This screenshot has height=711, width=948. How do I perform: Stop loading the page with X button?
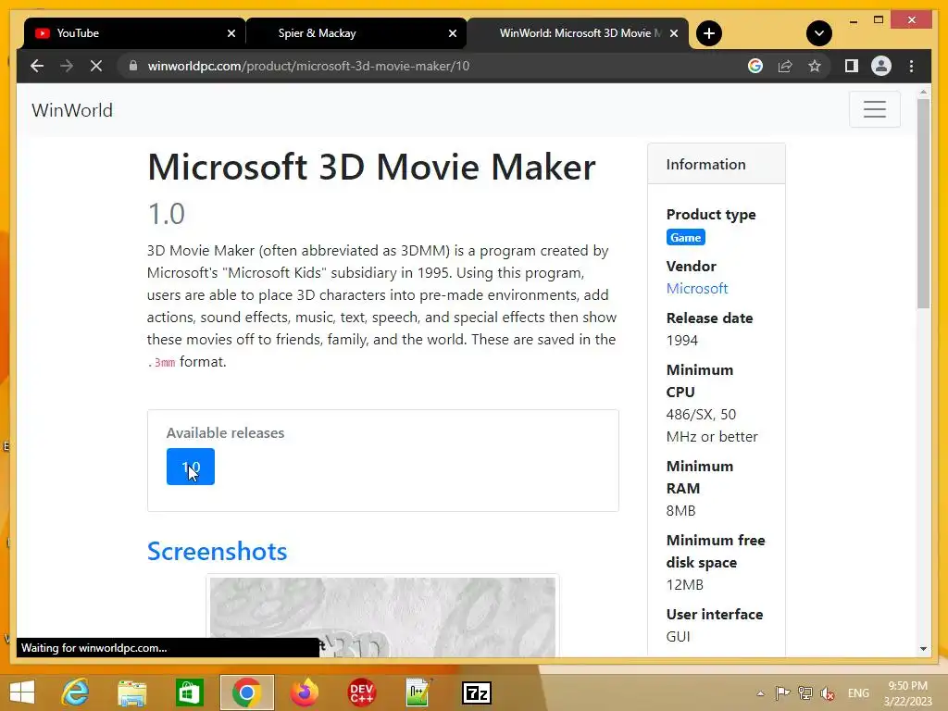click(96, 66)
